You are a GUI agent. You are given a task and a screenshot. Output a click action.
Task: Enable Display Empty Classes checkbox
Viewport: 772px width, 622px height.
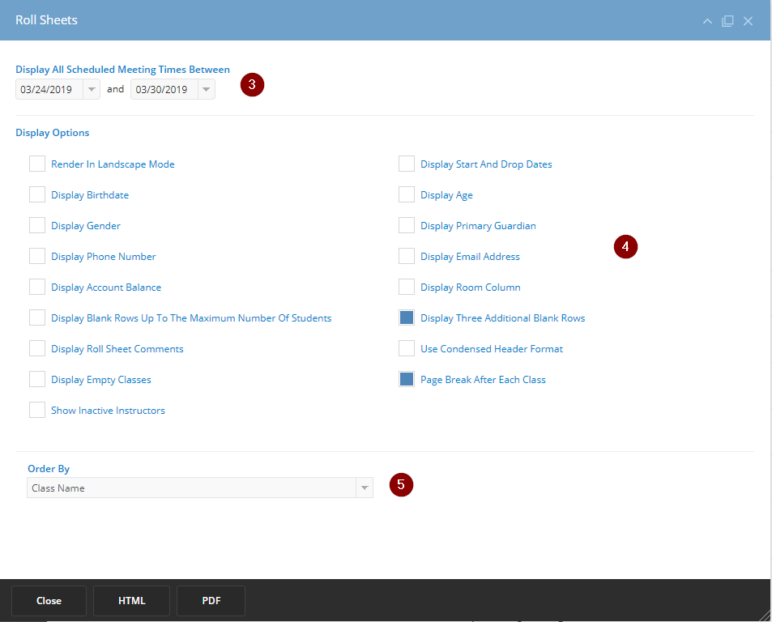37,379
